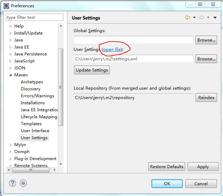The height and width of the screenshot is (196, 223).
Task: Collapse the Maven tree node
Action: click(x=10, y=75)
